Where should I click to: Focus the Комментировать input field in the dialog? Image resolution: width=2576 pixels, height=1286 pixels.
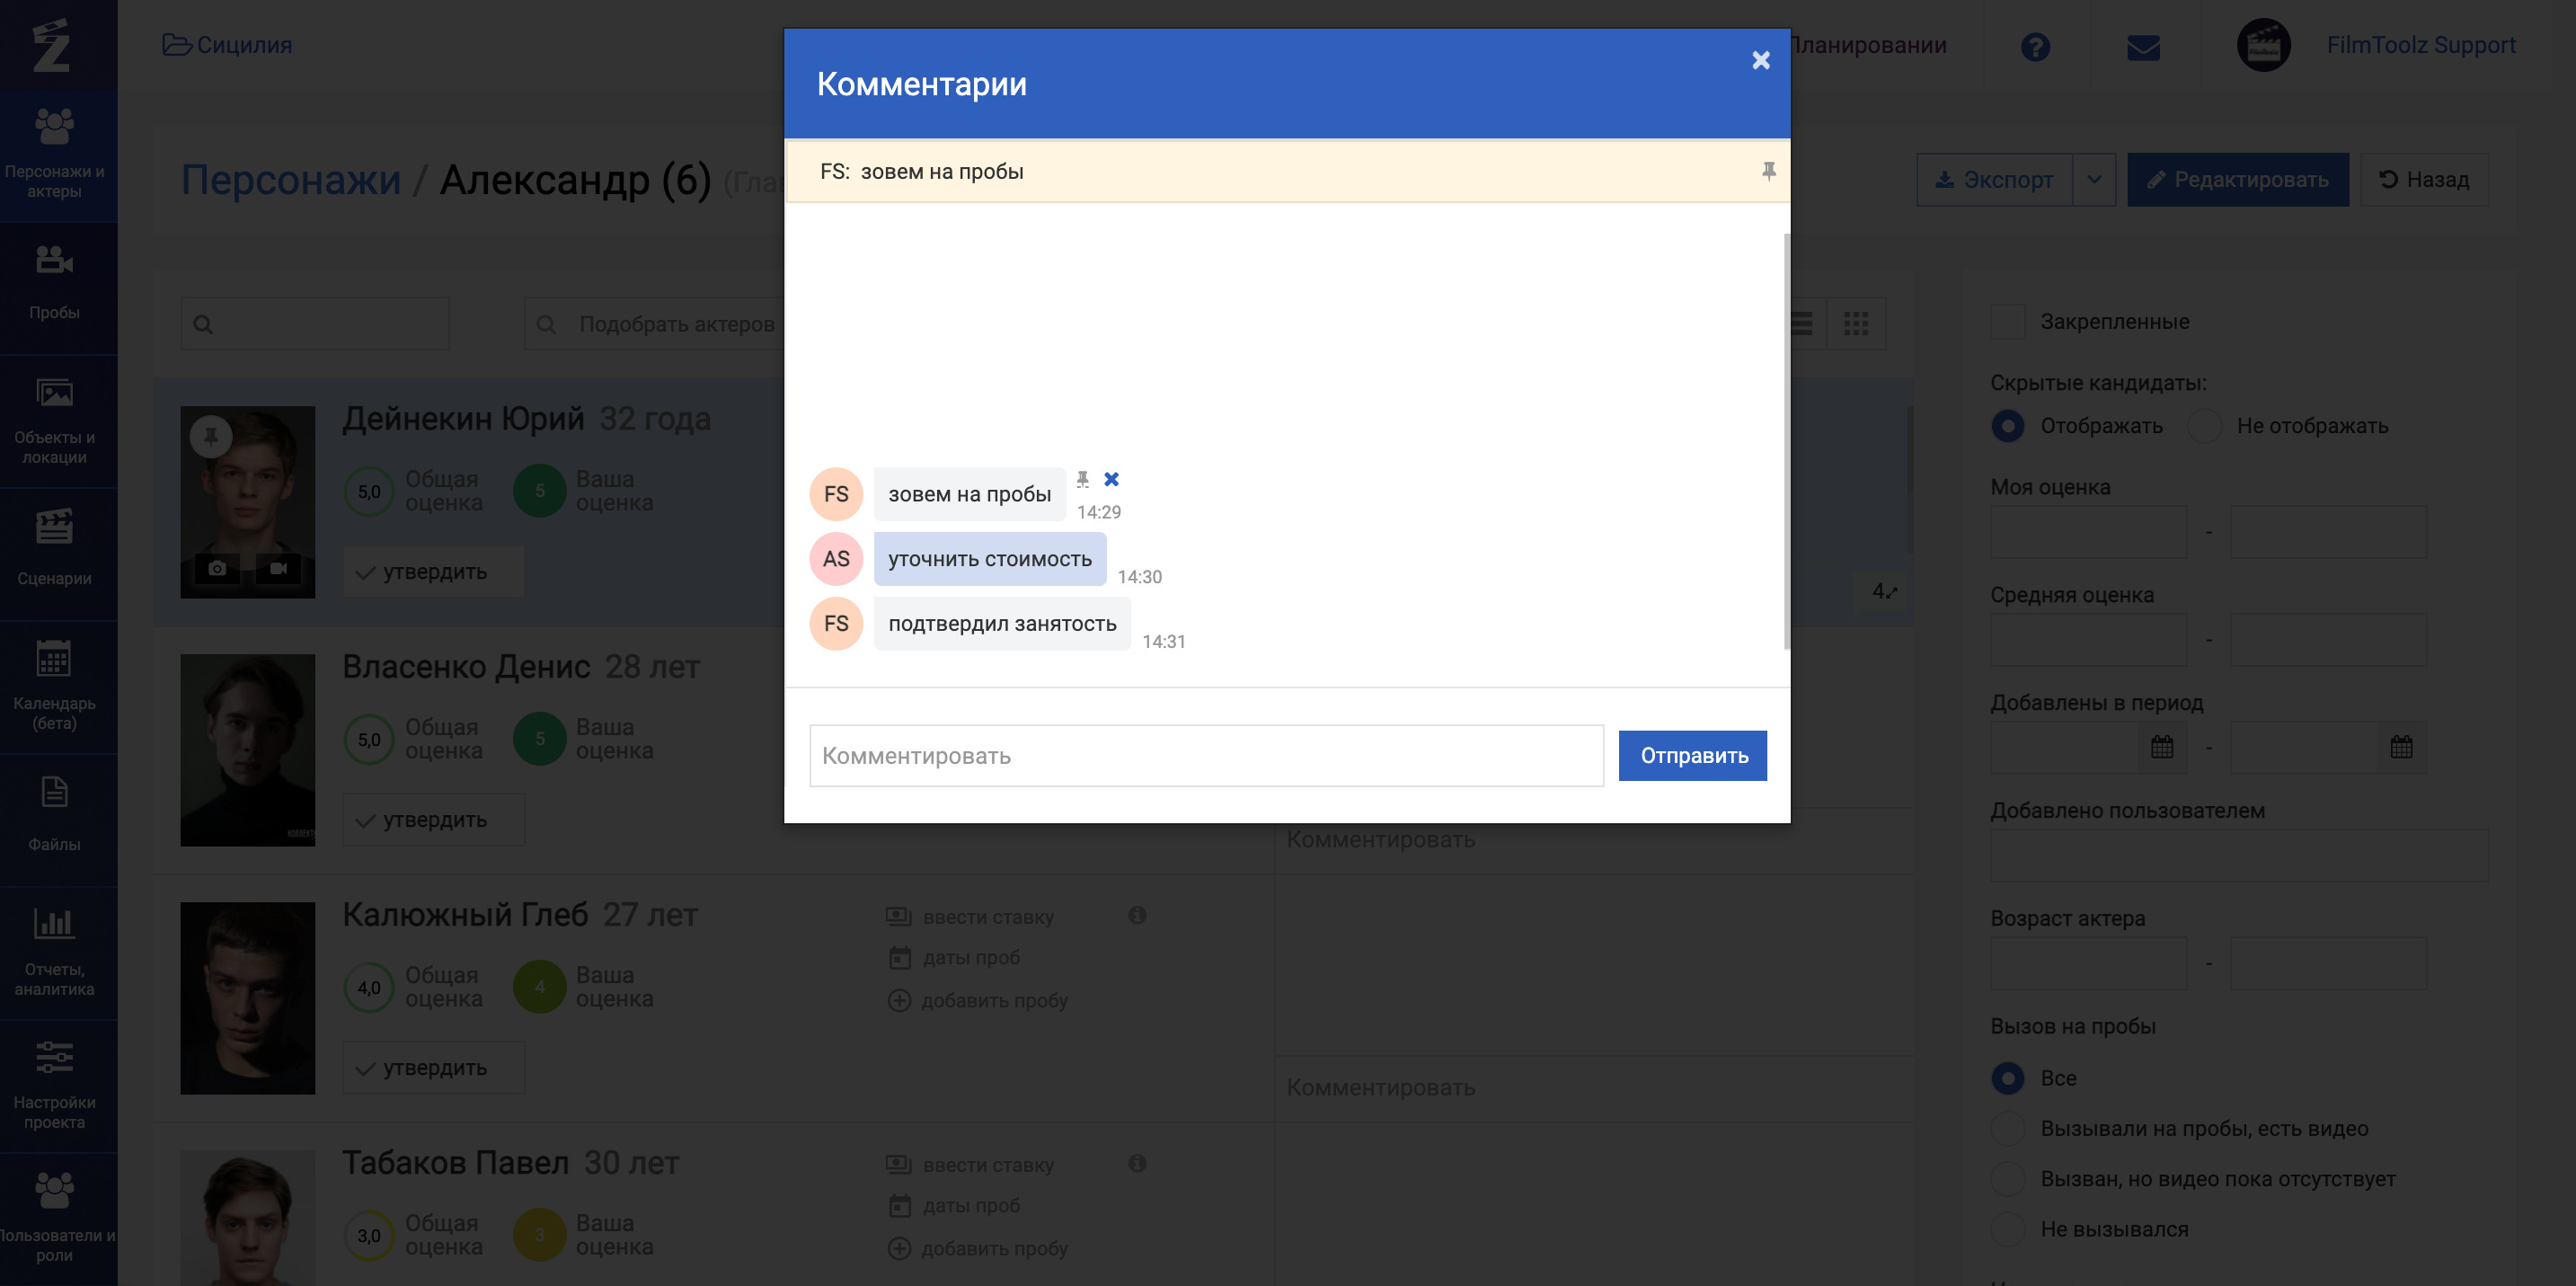click(x=1206, y=756)
